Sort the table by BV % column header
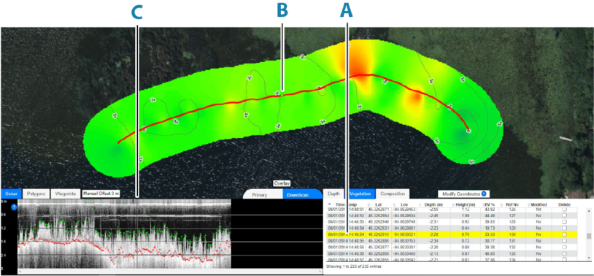Image resolution: width=594 pixels, height=276 pixels. (491, 204)
